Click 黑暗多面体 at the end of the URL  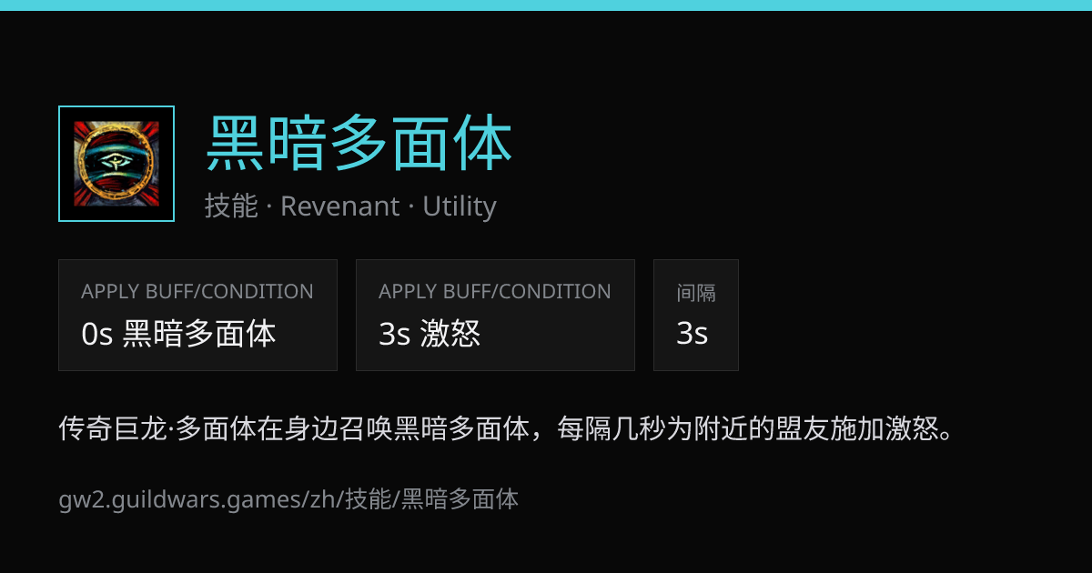(460, 499)
